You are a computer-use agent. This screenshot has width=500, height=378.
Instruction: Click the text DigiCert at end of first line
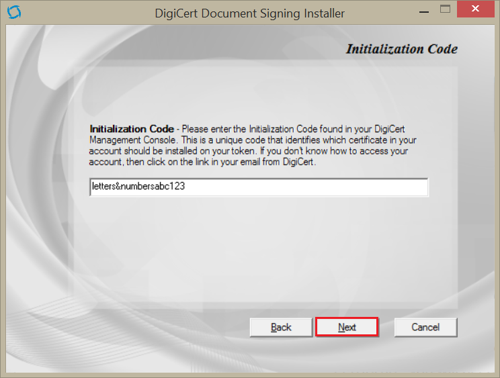coord(387,128)
